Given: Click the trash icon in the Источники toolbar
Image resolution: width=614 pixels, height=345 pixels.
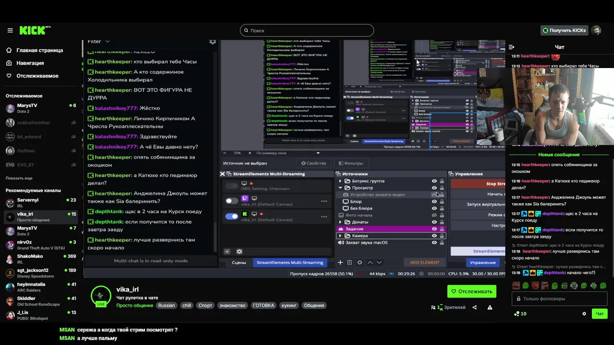Looking at the screenshot, I should (349, 263).
